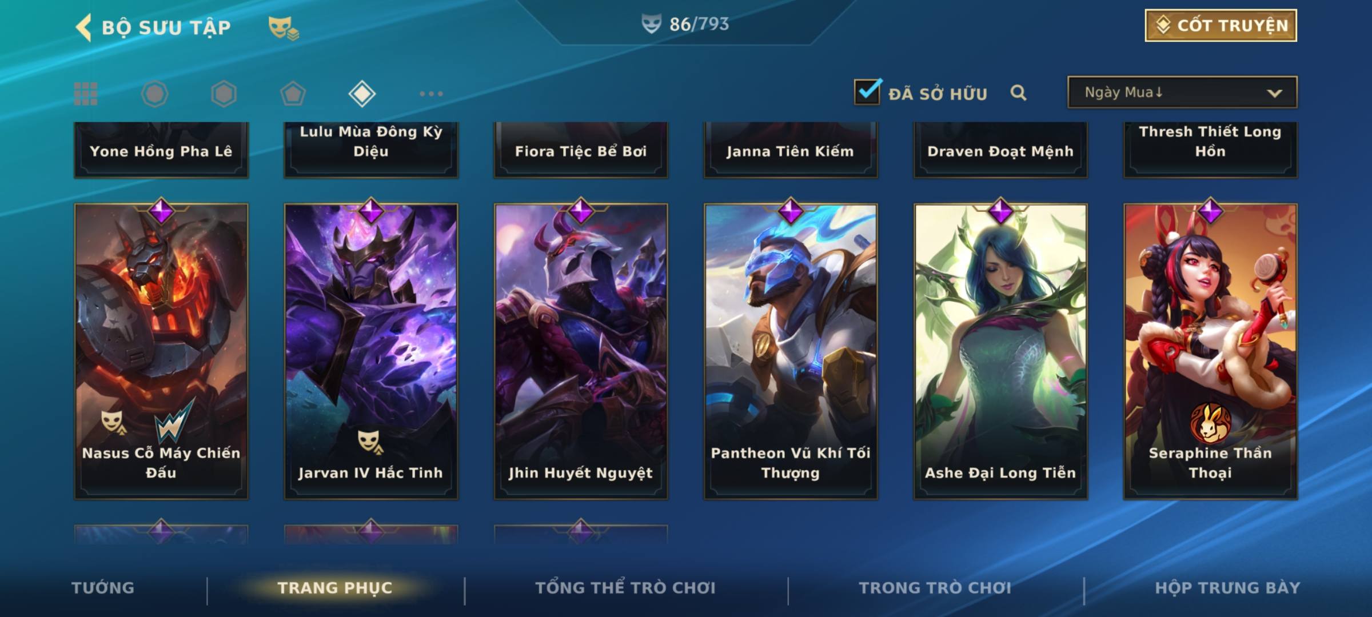The width and height of the screenshot is (1372, 617).
Task: Select the Seraphine Thần Thoại skin card
Action: [x=1210, y=351]
